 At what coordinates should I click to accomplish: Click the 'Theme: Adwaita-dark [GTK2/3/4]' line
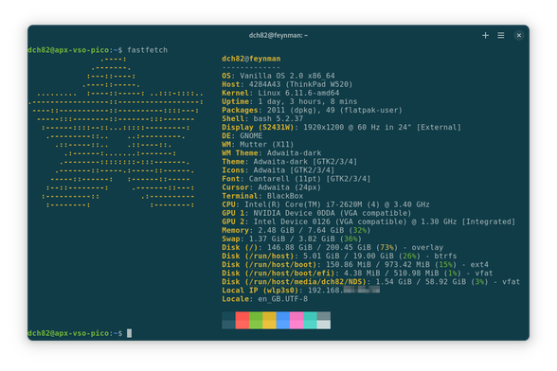click(x=290, y=162)
